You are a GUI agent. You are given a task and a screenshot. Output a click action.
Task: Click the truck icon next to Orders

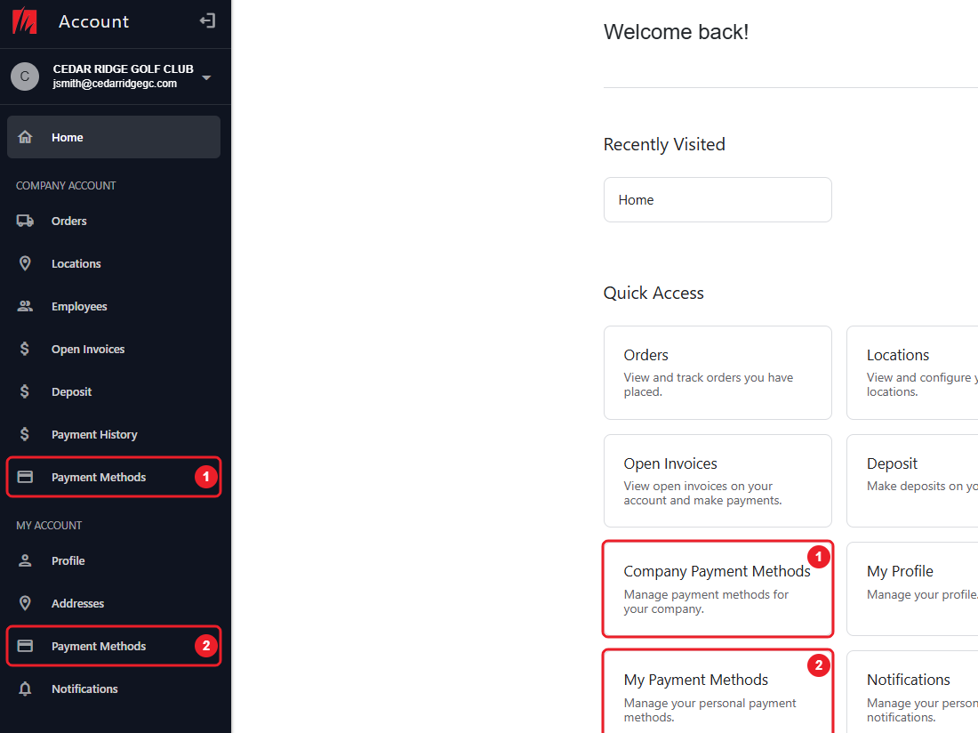click(25, 221)
